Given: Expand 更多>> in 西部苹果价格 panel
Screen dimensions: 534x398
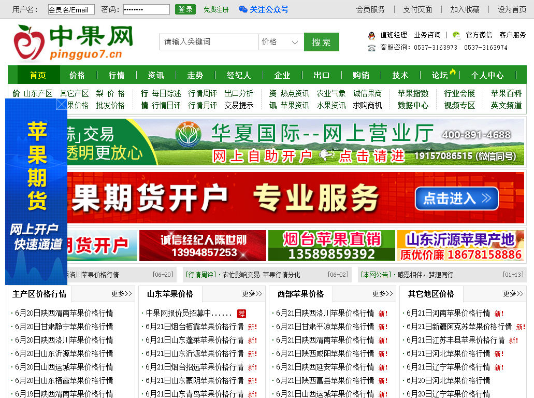Looking at the screenshot, I should click(383, 294).
